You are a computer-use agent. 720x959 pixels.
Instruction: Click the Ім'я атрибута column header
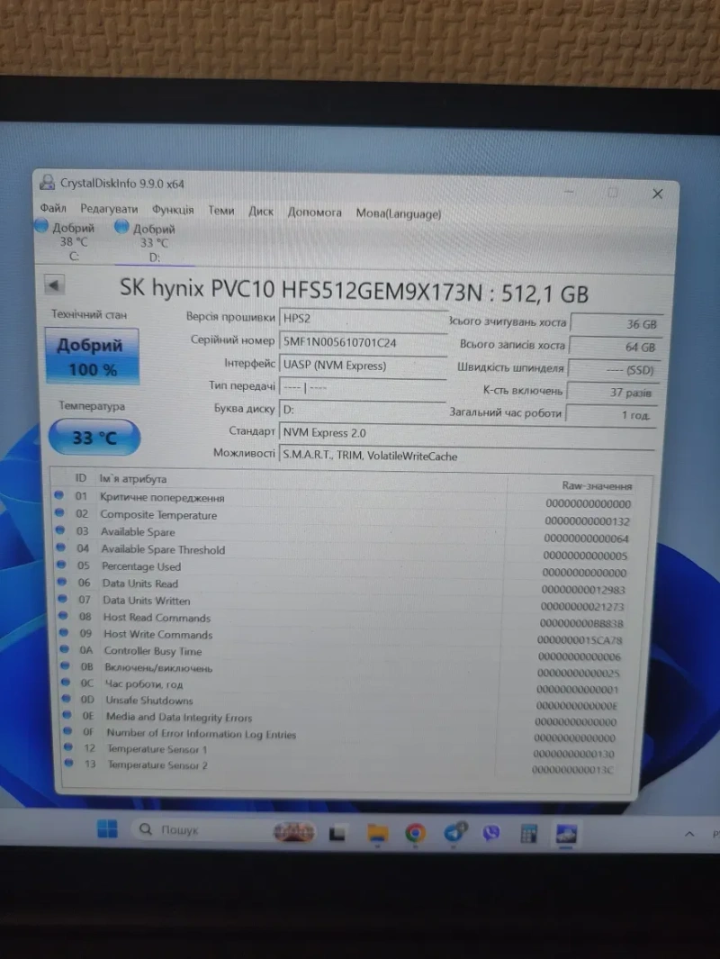tap(132, 479)
